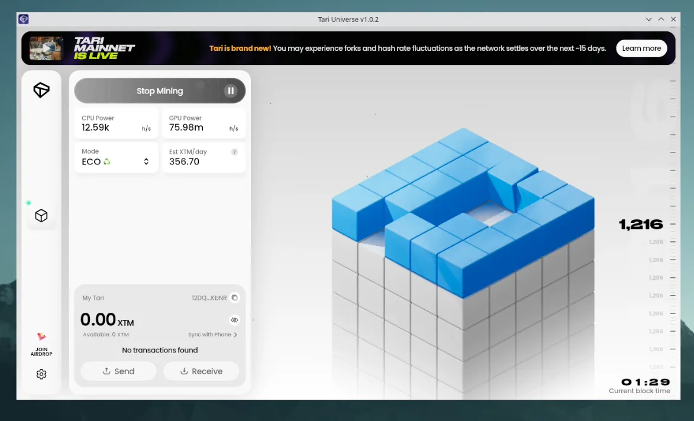Open the Join Airdrop gem icon
Viewport: 694px width, 421px height.
click(x=41, y=336)
